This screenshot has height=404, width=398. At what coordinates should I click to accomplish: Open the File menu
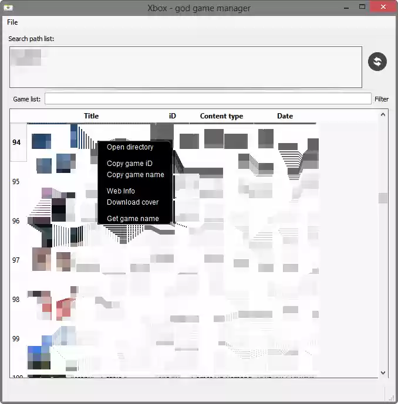[x=12, y=22]
